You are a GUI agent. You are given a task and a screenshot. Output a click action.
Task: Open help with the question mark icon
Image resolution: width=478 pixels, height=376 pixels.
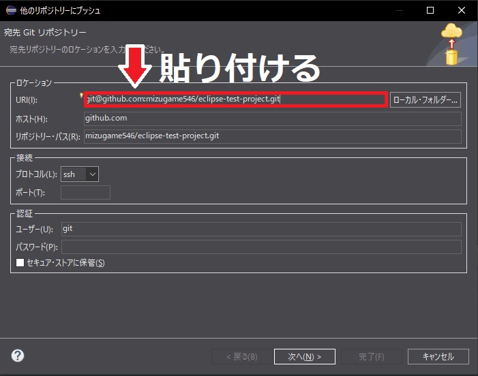[18, 356]
